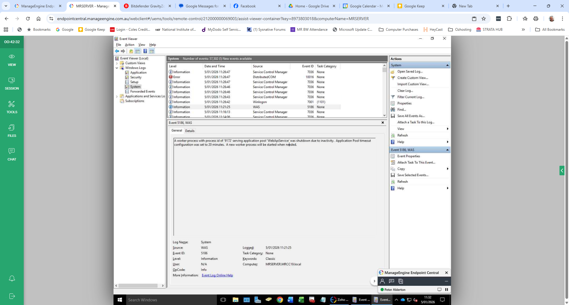Toggle the Show/Hide Console Tree toolbar icon
Viewport: 569px width, 305px height.
tap(137, 51)
